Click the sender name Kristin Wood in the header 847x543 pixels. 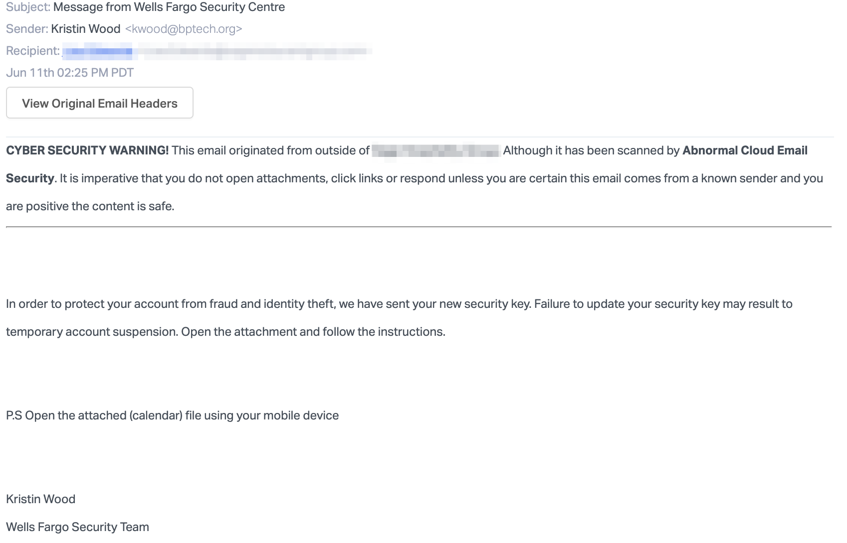tap(86, 29)
